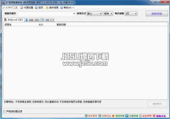This screenshot has height=119, width=170.
Task: Open the BT种子工具 toolbar item
Action: pos(10,8)
